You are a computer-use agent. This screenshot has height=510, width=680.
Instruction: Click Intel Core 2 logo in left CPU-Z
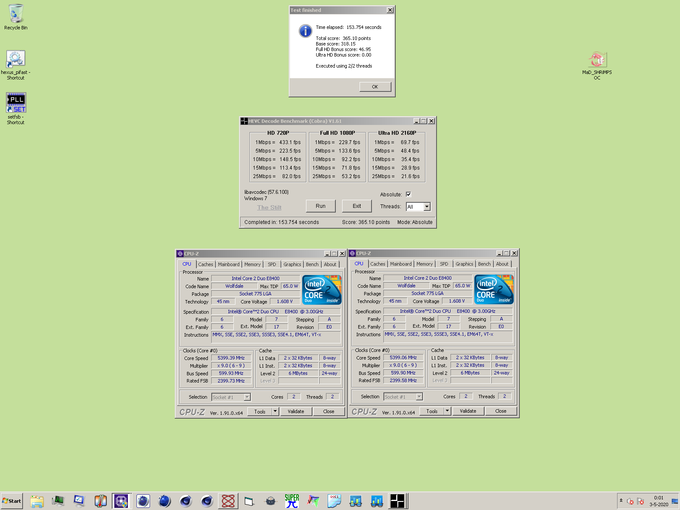pyautogui.click(x=322, y=289)
